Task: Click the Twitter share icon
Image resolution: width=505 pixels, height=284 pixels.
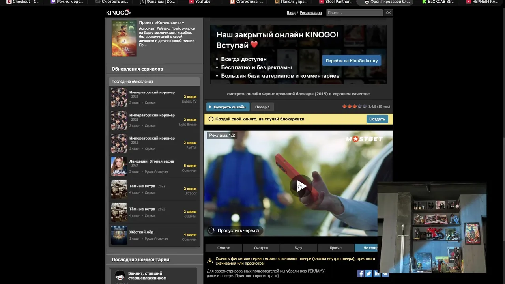Action: 368,274
